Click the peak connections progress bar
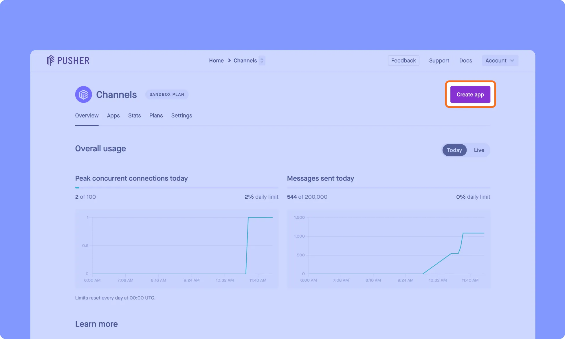 click(177, 188)
